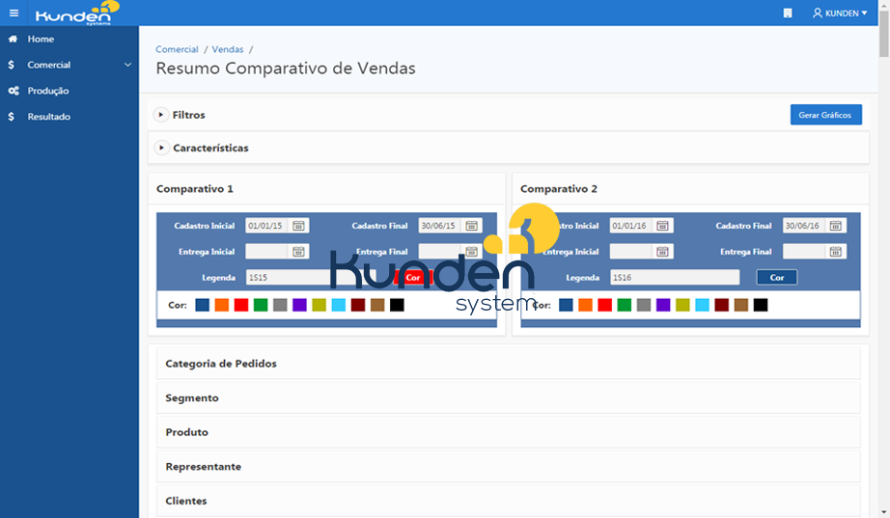Click the Legenda field containing 1S16
This screenshot has height=518, width=890.
(x=675, y=278)
